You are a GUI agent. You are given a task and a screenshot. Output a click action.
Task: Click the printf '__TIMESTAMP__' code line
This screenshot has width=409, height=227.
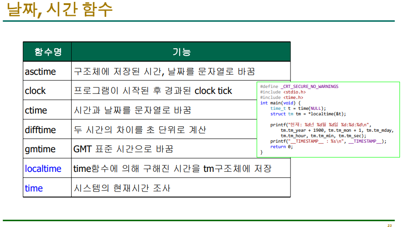[x=328, y=141]
